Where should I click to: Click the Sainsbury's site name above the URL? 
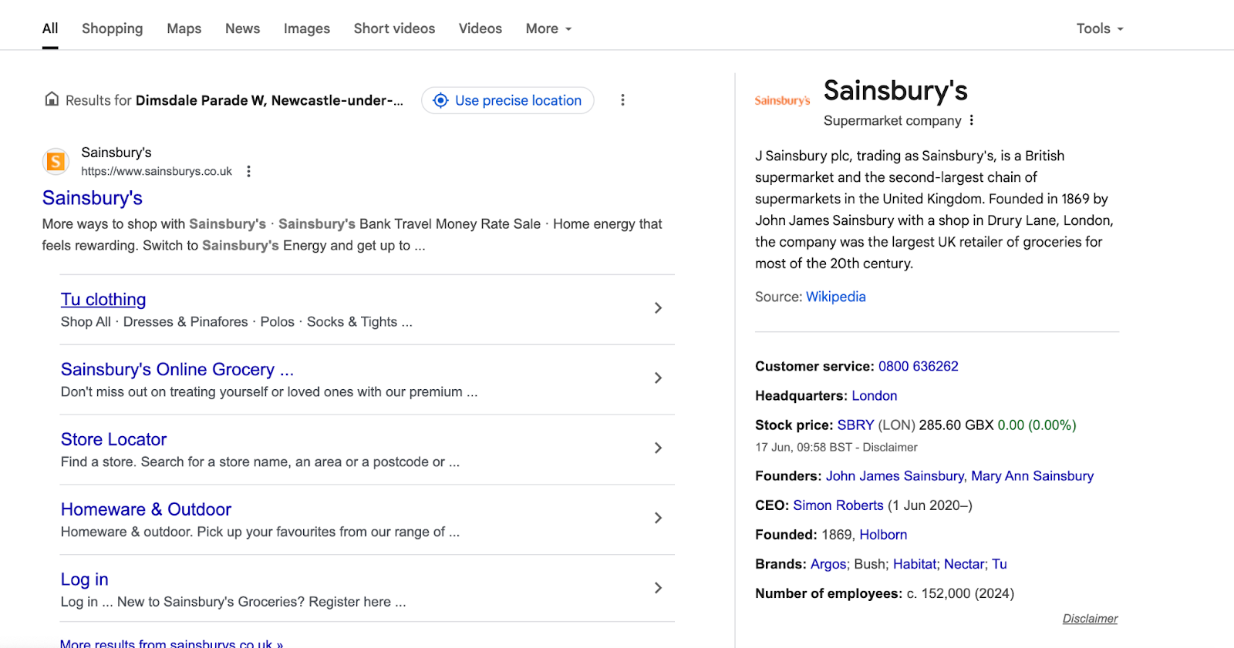pos(116,153)
